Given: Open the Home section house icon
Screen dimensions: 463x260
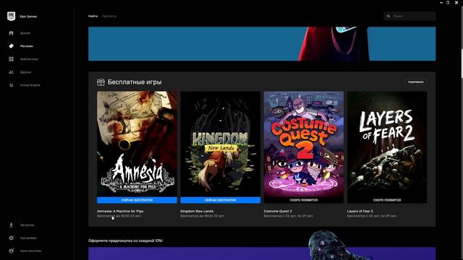Looking at the screenshot, I should tap(12, 33).
